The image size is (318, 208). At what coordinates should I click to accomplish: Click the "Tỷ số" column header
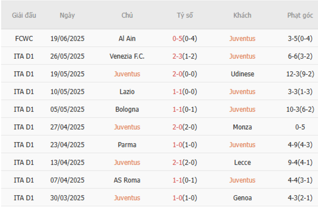point(184,15)
